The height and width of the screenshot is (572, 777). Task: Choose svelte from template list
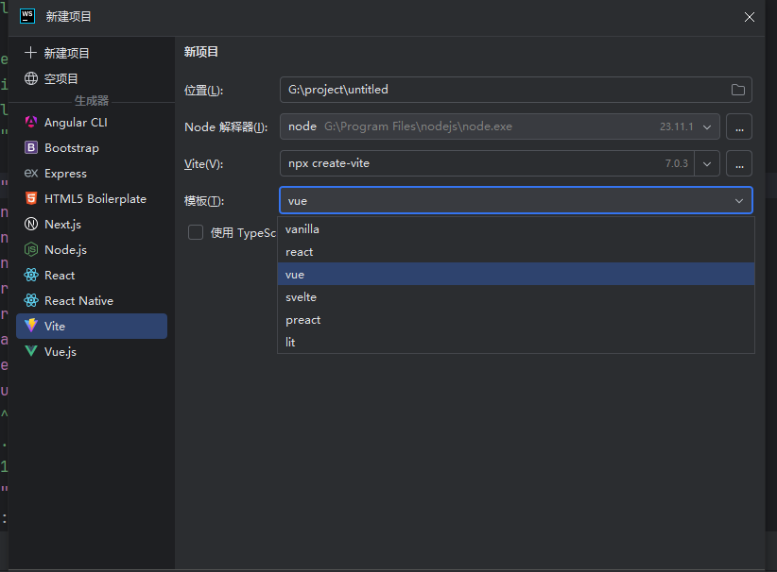[x=516, y=297]
